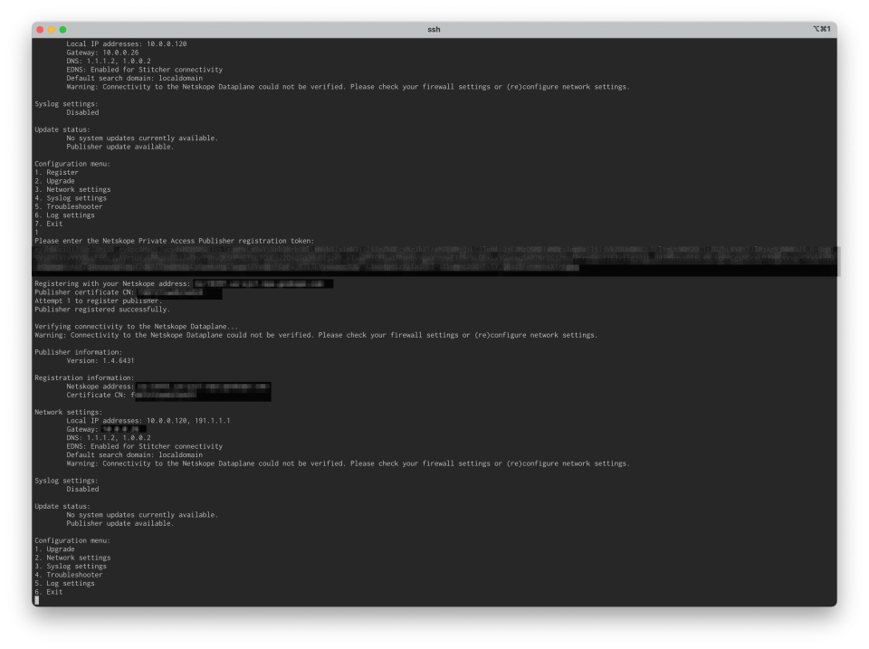The width and height of the screenshot is (869, 649).
Task: Click the '6. Log settings' menu line
Action: coord(64,215)
